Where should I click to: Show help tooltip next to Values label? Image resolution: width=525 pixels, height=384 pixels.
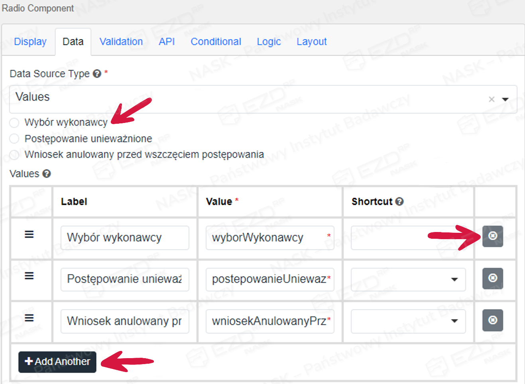click(x=47, y=174)
